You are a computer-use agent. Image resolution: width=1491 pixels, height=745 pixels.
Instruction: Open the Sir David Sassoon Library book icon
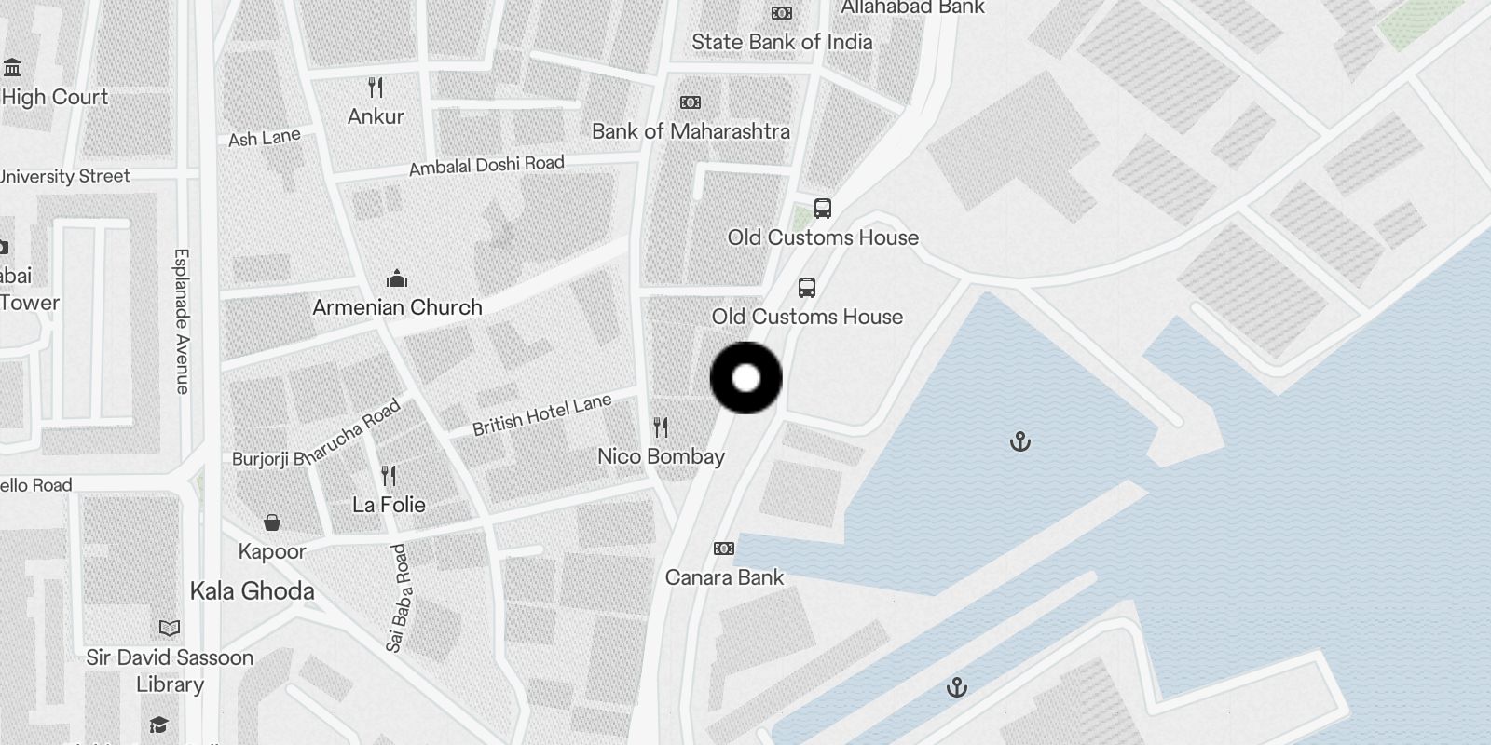tap(170, 629)
